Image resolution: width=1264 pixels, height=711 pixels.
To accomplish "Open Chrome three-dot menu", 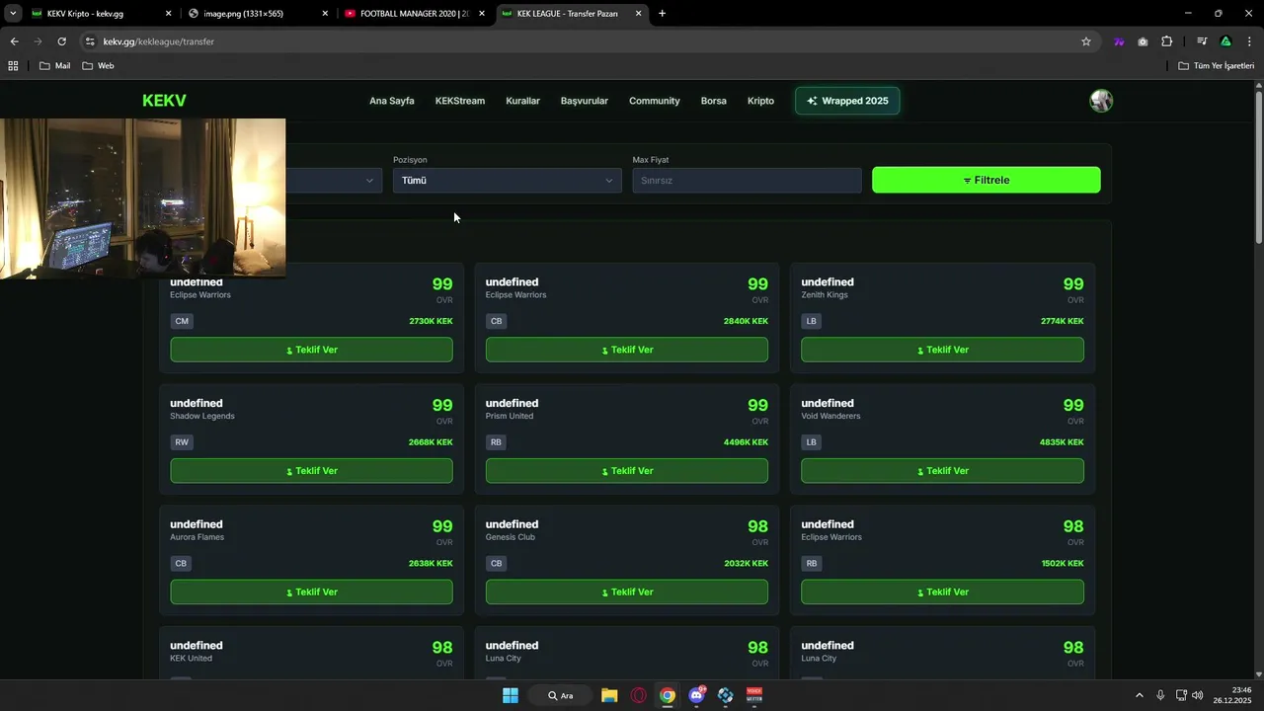I will [1249, 41].
